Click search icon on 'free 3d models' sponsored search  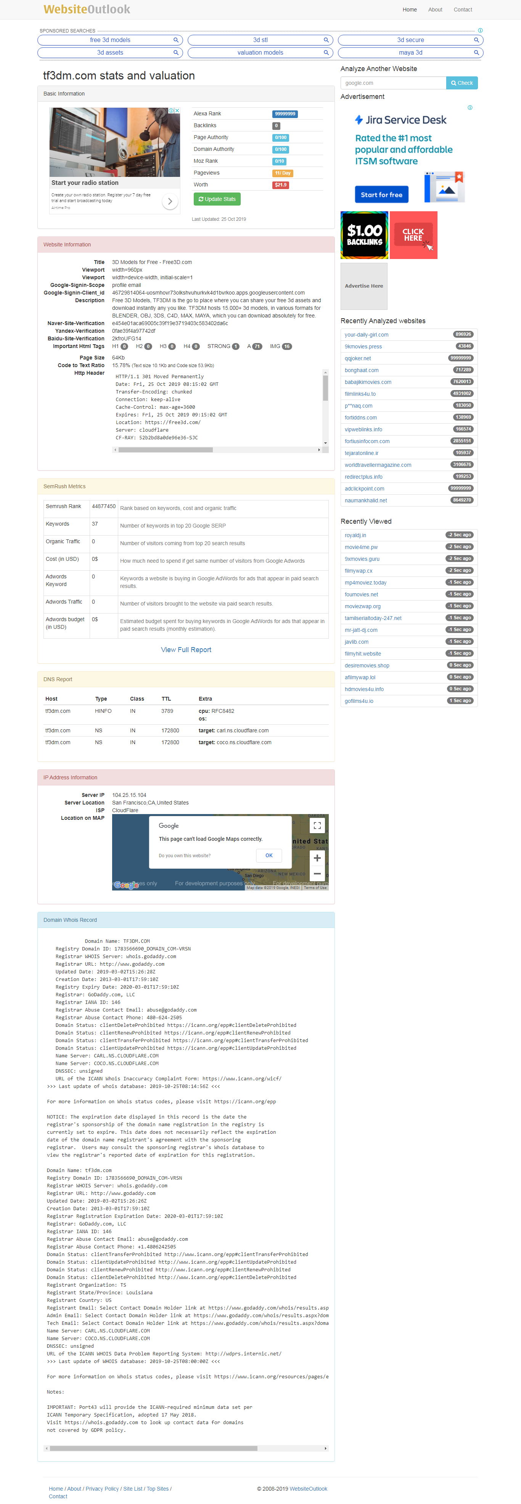pos(175,40)
